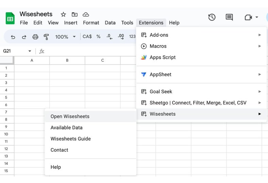
Task: Increase decimal places
Action: [x=121, y=36]
